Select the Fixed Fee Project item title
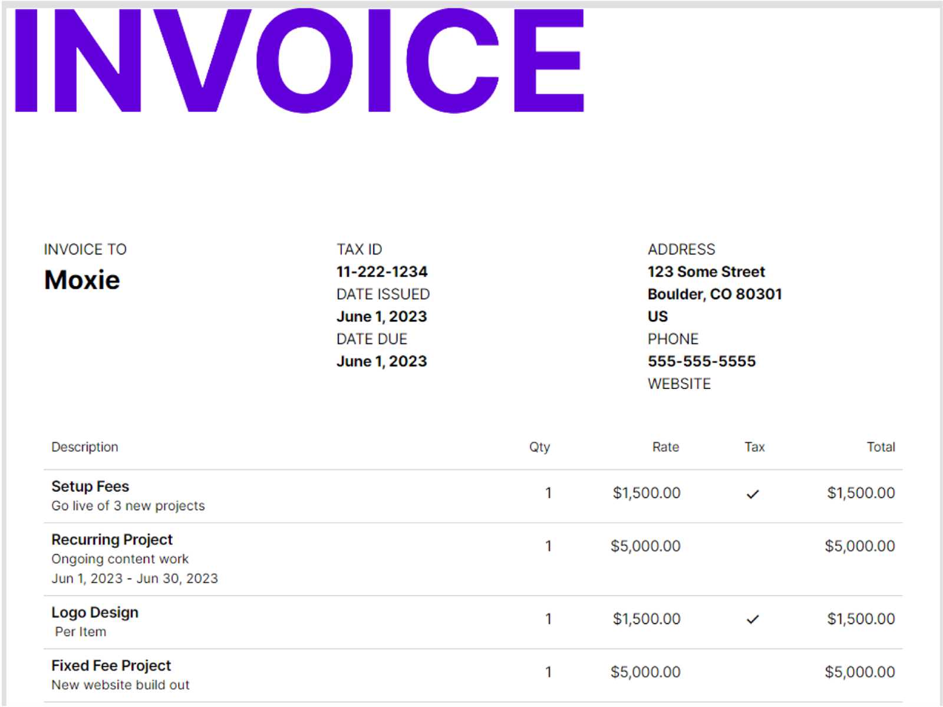Viewport: 943px width, 707px height. point(111,666)
